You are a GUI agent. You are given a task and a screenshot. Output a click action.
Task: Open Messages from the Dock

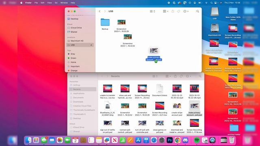(x=44, y=140)
